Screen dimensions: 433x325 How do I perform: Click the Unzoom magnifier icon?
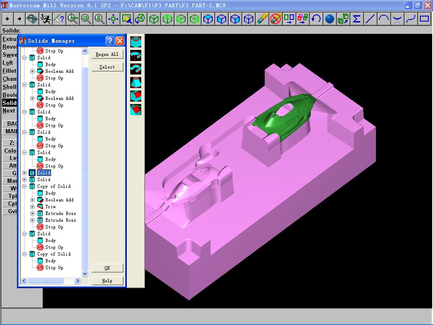[86, 19]
